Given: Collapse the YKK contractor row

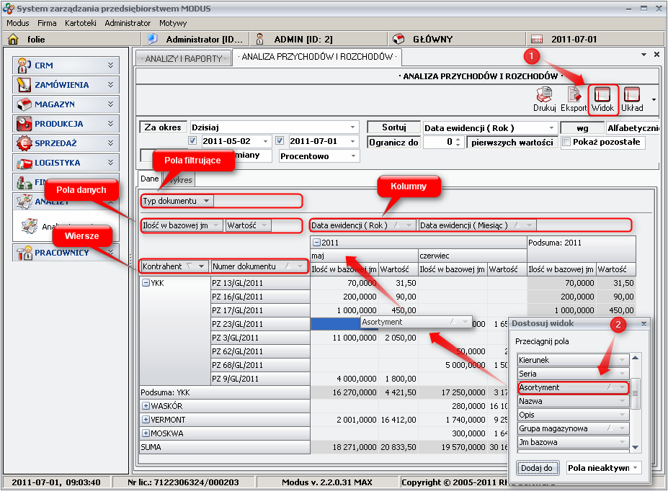Looking at the screenshot, I should coord(146,283).
